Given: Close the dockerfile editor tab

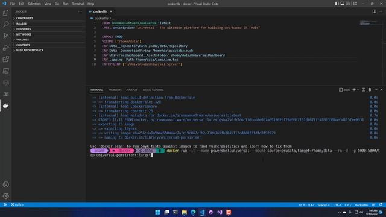Looking at the screenshot, I should (111, 11).
